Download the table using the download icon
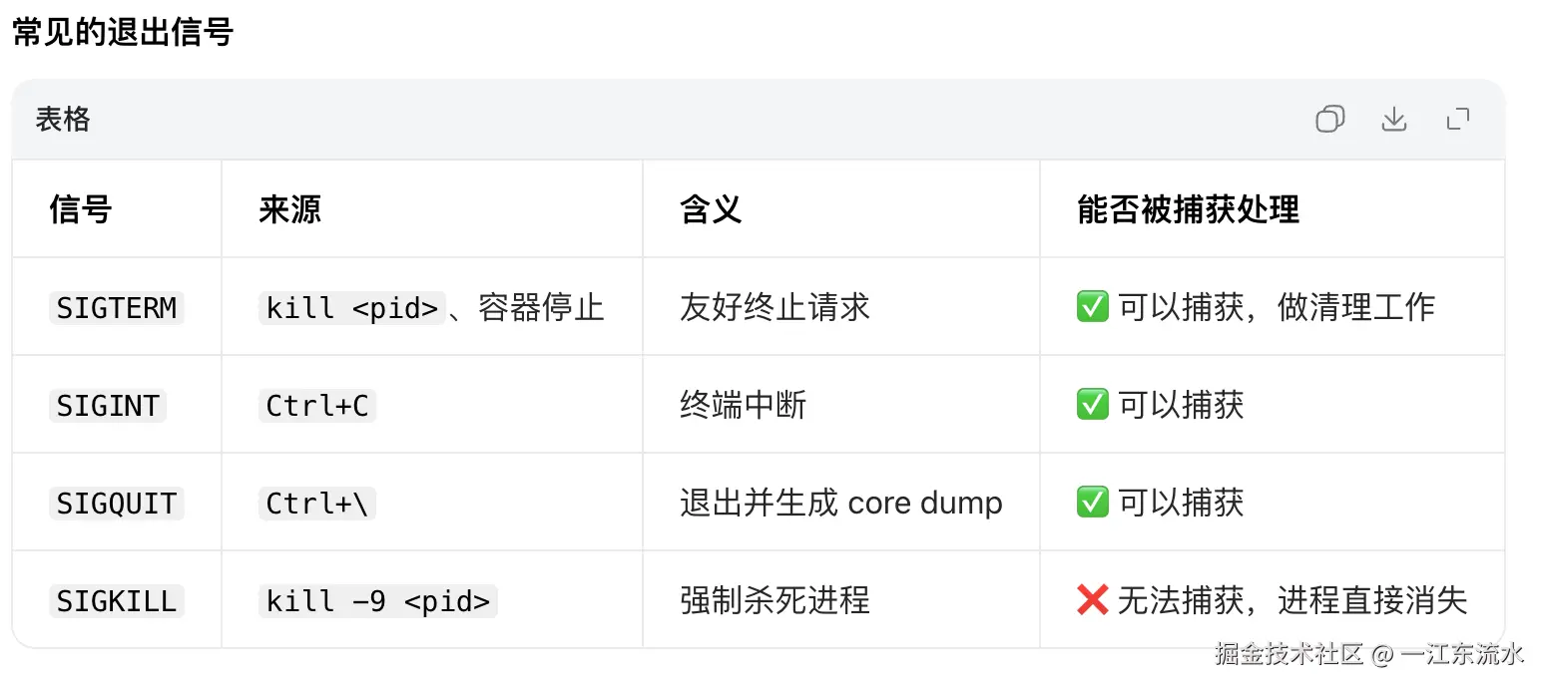The width and height of the screenshot is (1545, 688). pyautogui.click(x=1393, y=120)
